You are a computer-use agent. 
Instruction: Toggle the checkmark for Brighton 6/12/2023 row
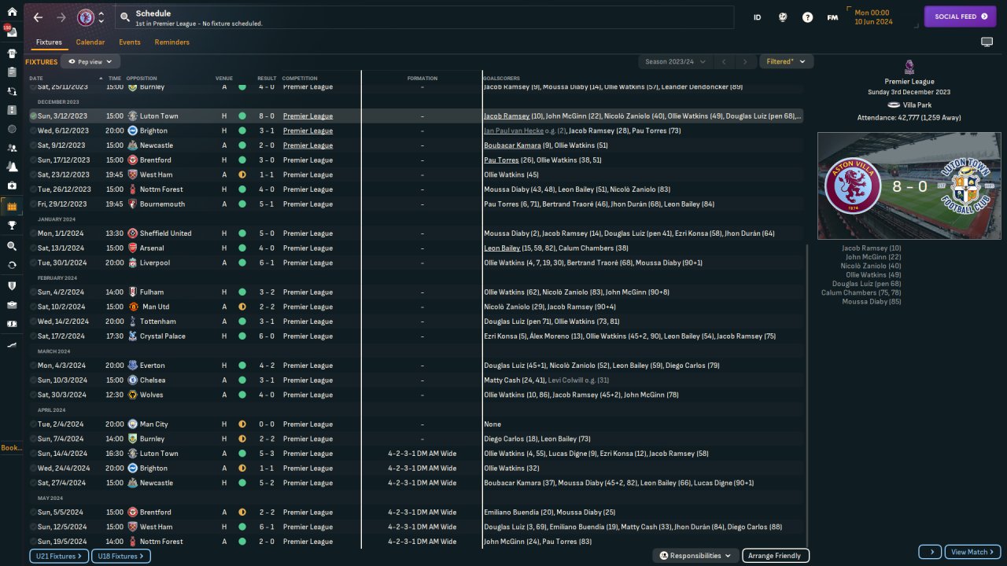coord(33,130)
